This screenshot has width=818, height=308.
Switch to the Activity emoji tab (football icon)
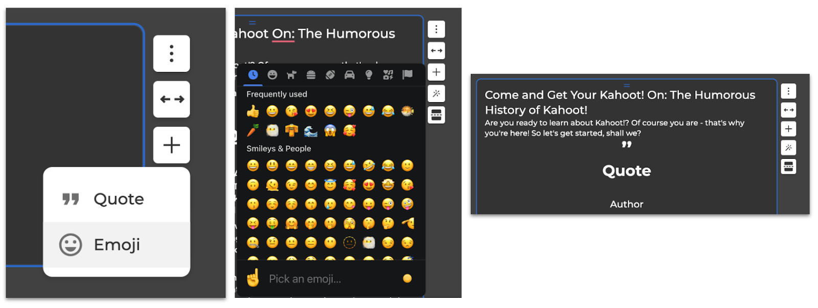point(330,75)
